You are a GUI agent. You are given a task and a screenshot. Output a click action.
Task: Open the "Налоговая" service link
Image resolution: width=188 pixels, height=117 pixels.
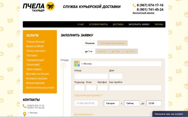tap(33, 64)
